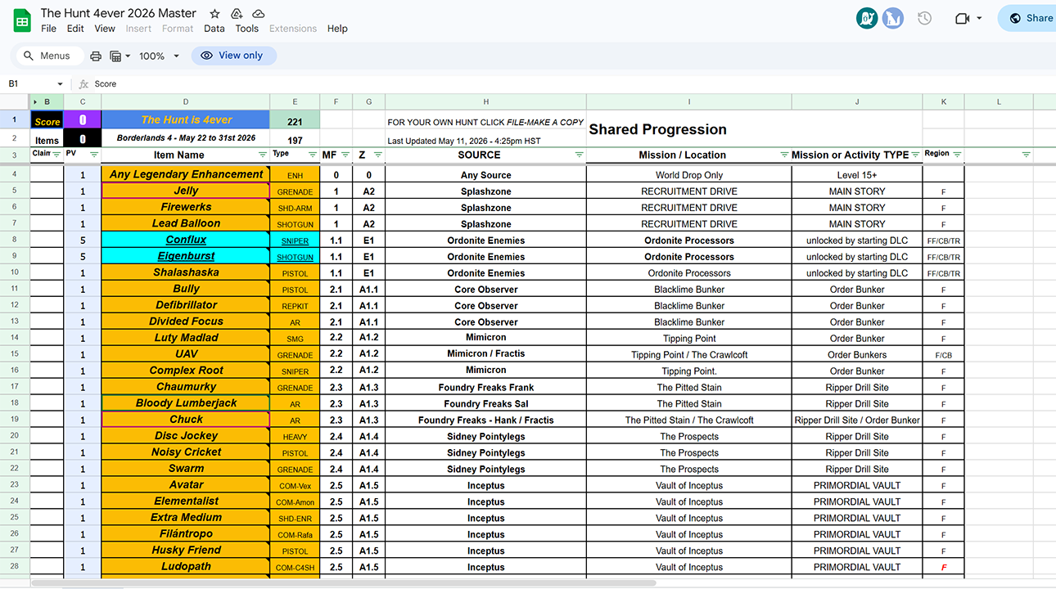Select the Bloody Lumberjack item cell
Image resolution: width=1056 pixels, height=589 pixels.
186,403
